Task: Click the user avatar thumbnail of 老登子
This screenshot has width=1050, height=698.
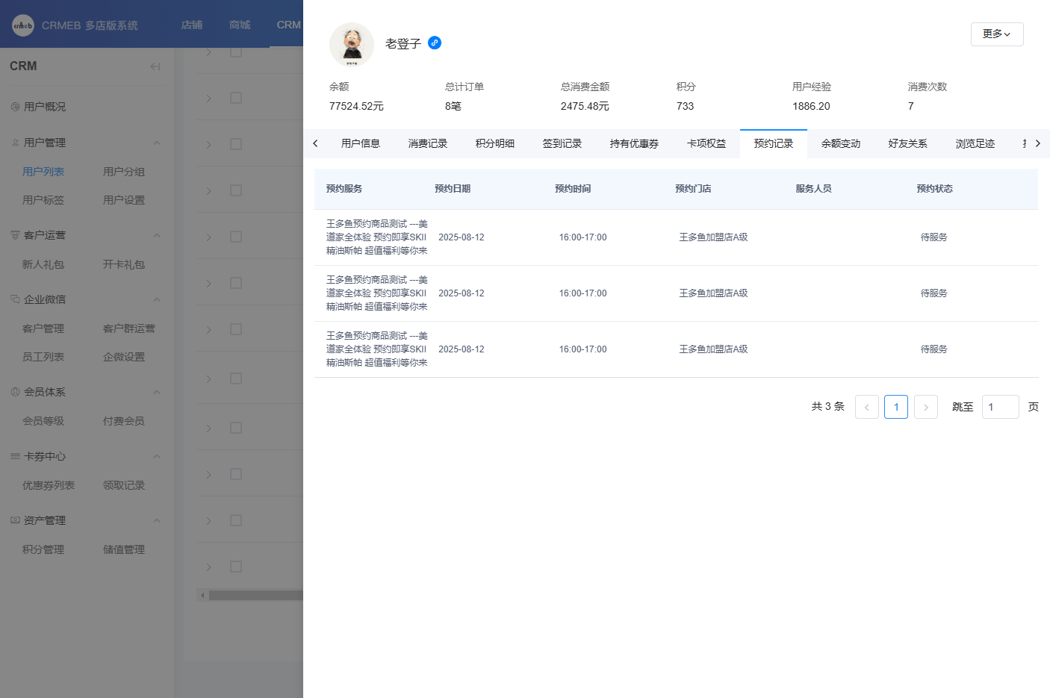Action: coord(352,44)
